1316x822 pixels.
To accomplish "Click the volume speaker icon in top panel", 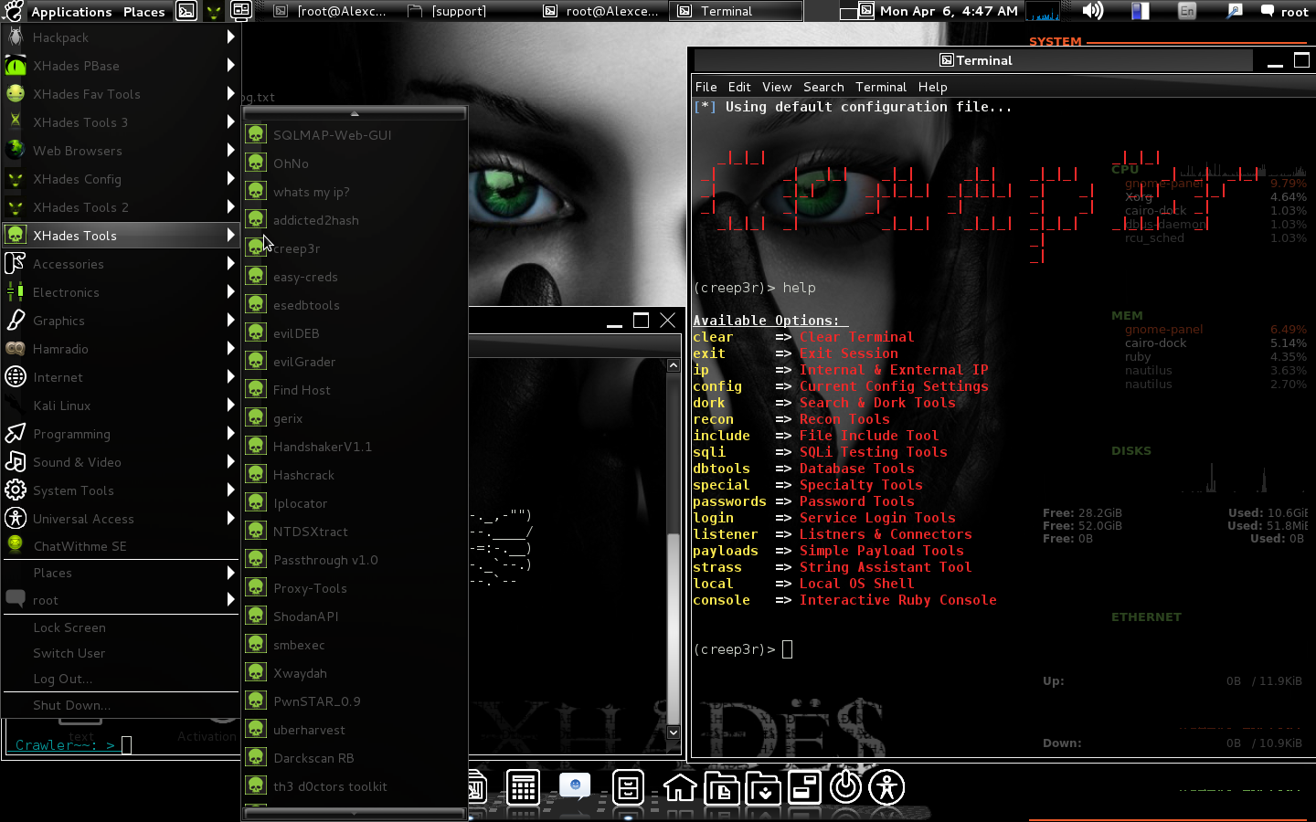I will coord(1092,11).
